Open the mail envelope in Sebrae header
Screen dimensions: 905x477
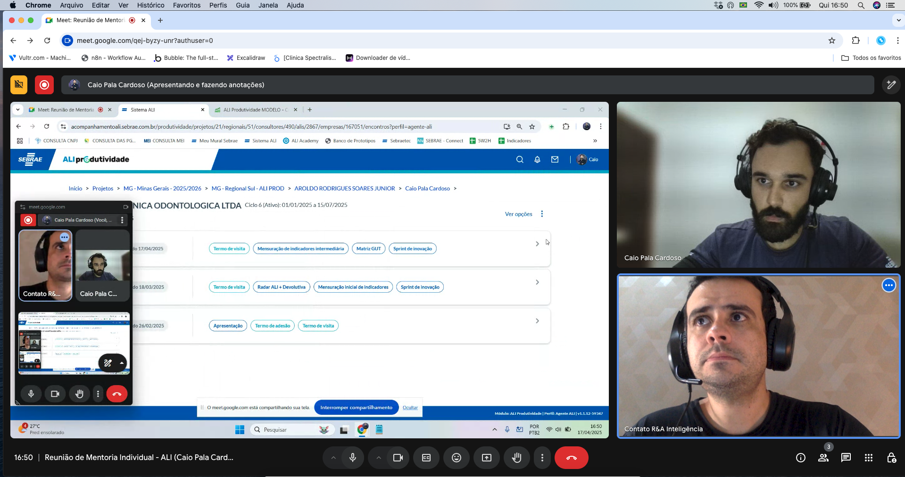tap(555, 159)
